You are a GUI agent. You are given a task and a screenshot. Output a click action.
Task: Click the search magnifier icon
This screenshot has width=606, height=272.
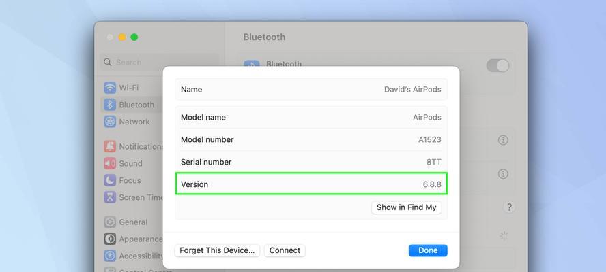coord(108,62)
